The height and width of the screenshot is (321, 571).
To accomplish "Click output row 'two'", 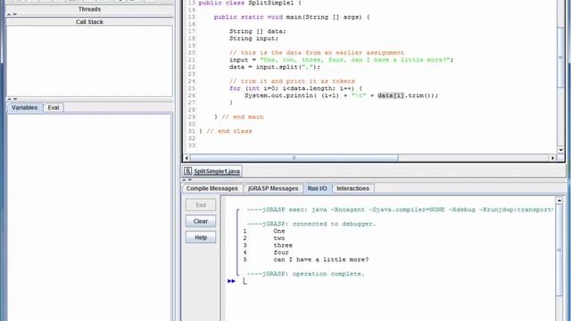I will click(x=279, y=238).
